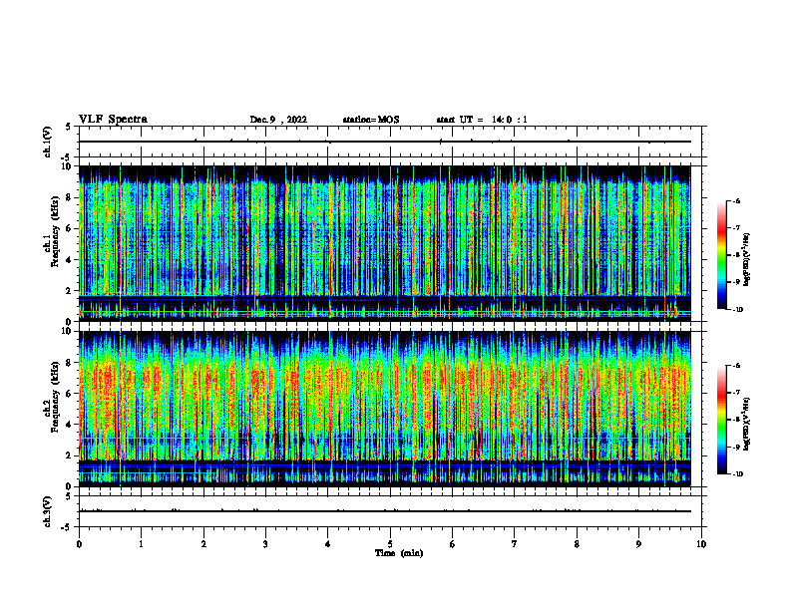
Task: Click the ch.1 spectrogram panel
Action: (x=385, y=243)
